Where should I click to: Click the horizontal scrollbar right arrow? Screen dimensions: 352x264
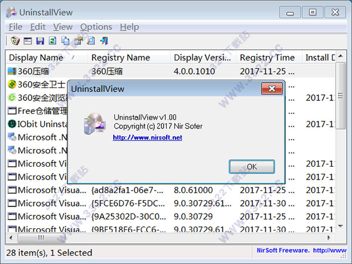tap(329, 238)
